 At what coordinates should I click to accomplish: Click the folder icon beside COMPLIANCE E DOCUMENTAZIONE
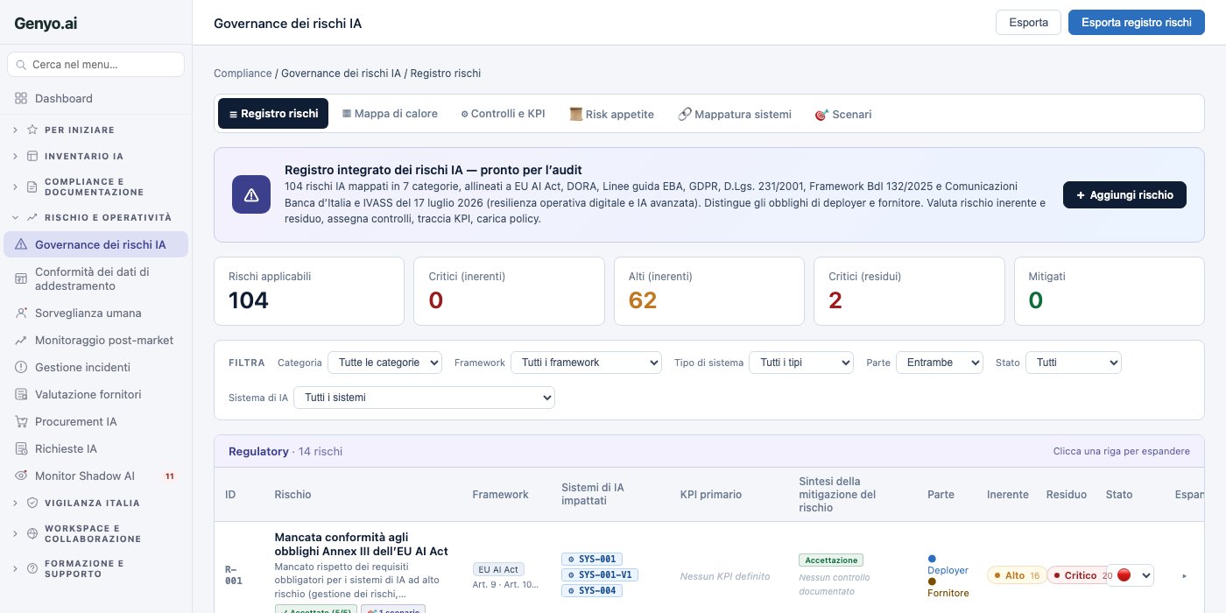pos(32,187)
